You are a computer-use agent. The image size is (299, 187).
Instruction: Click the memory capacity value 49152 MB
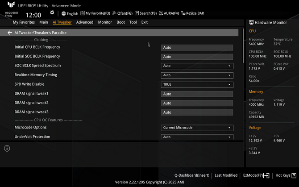(x=256, y=117)
